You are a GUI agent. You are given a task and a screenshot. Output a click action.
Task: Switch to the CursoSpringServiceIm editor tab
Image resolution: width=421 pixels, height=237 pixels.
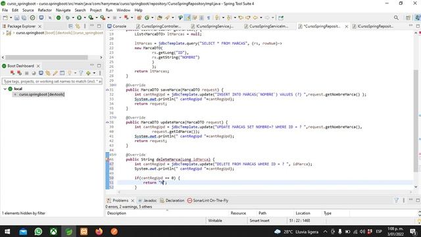tap(266, 26)
